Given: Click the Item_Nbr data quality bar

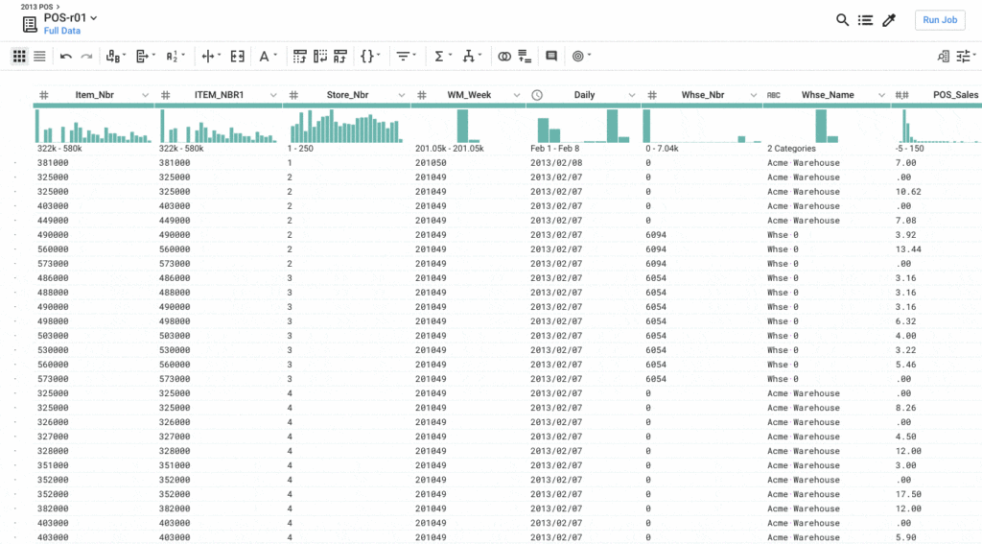Looking at the screenshot, I should [x=93, y=106].
